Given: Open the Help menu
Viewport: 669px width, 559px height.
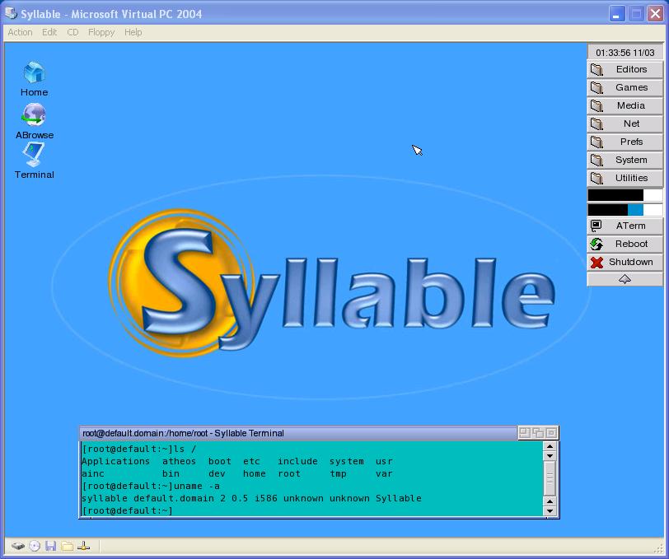Looking at the screenshot, I should point(133,32).
